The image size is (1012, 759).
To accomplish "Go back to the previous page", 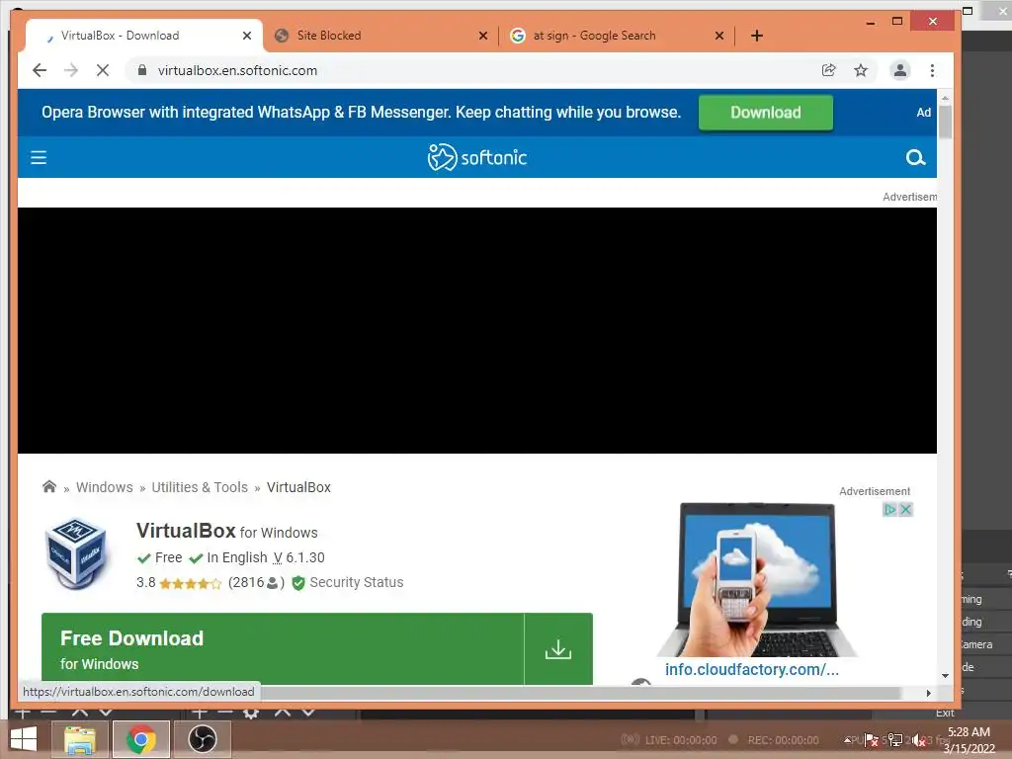I will [x=40, y=70].
